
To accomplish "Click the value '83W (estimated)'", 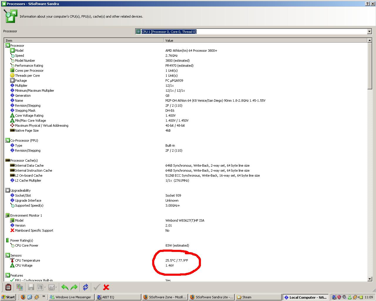I will point(177,245).
